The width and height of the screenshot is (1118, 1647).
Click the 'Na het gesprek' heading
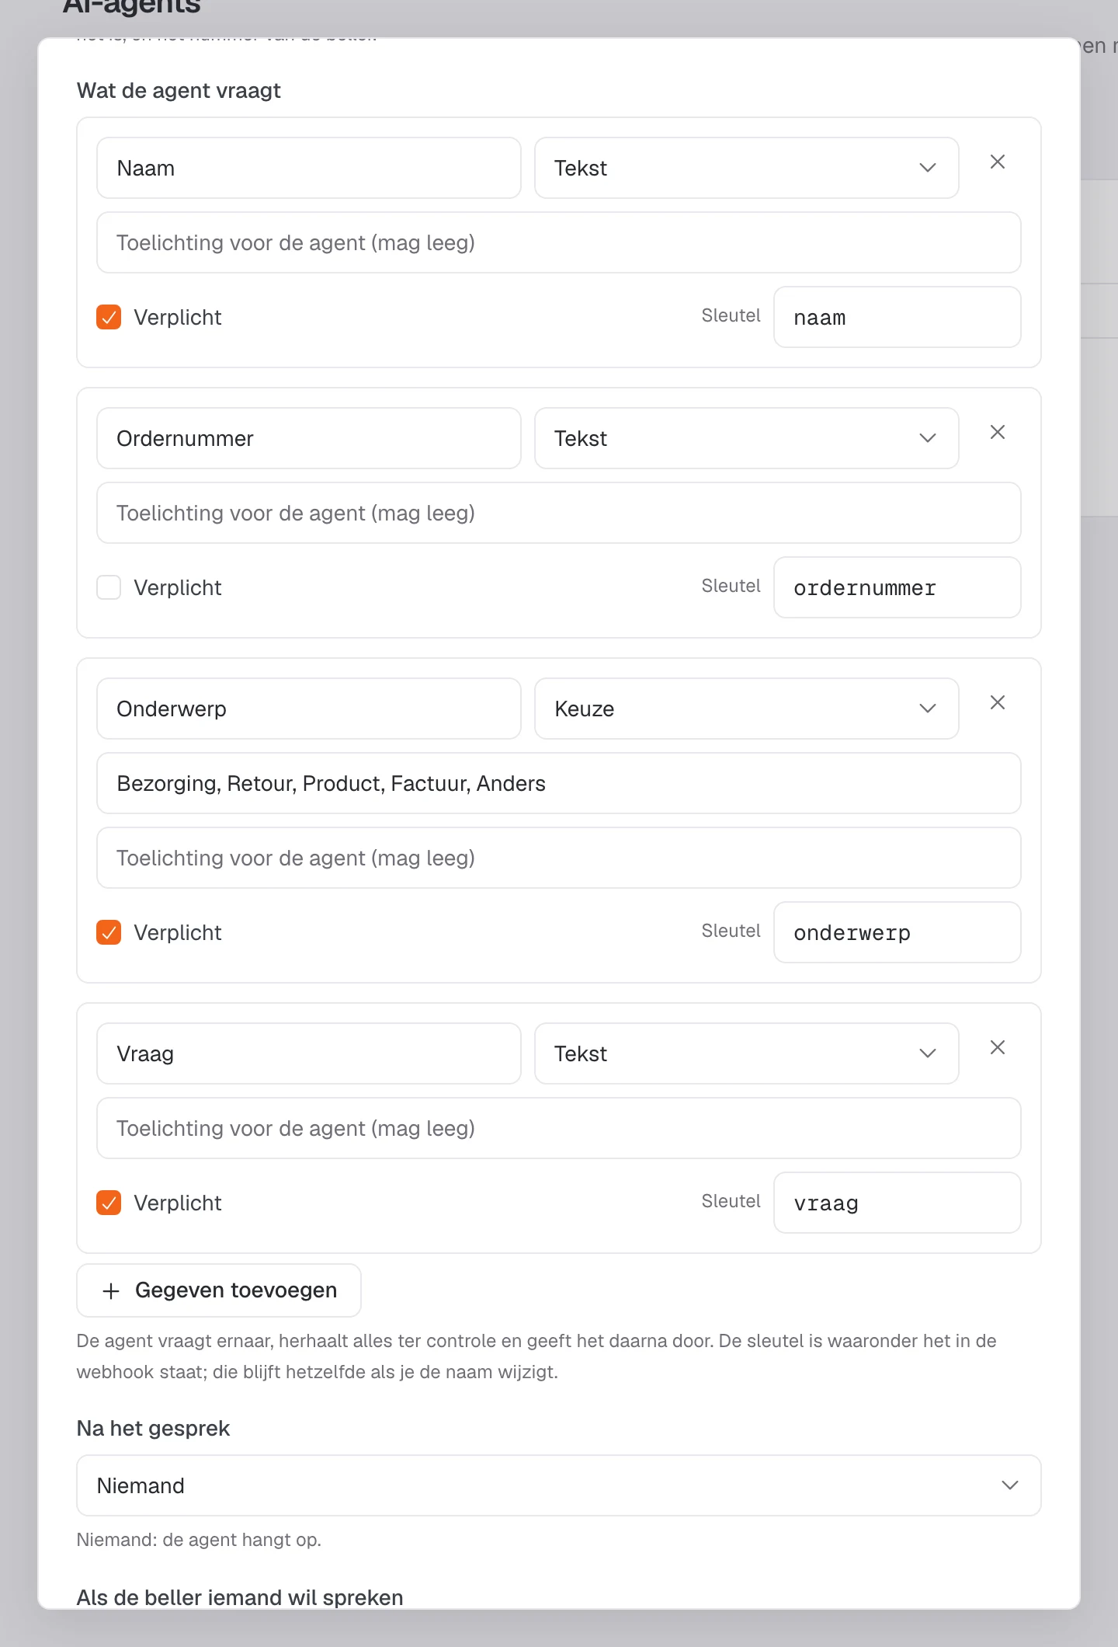(153, 1429)
